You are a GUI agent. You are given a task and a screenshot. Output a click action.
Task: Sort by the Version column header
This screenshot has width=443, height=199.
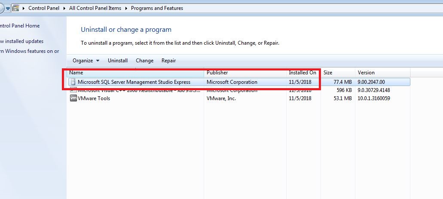click(x=382, y=73)
